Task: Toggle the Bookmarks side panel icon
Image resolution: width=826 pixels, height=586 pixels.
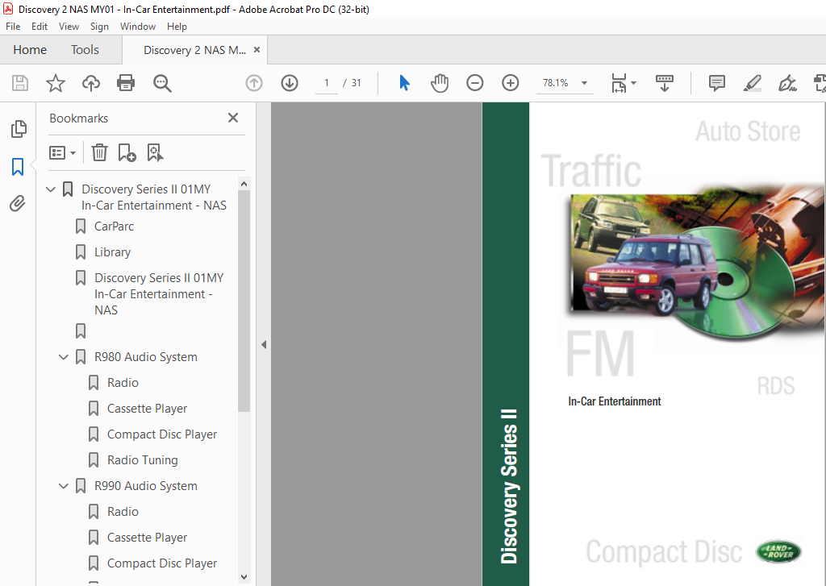Action: coord(18,167)
